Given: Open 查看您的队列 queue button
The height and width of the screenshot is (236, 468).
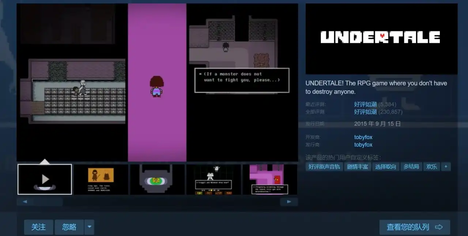Looking at the screenshot, I should (x=415, y=227).
